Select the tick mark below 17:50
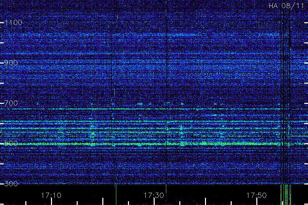 point(257,202)
